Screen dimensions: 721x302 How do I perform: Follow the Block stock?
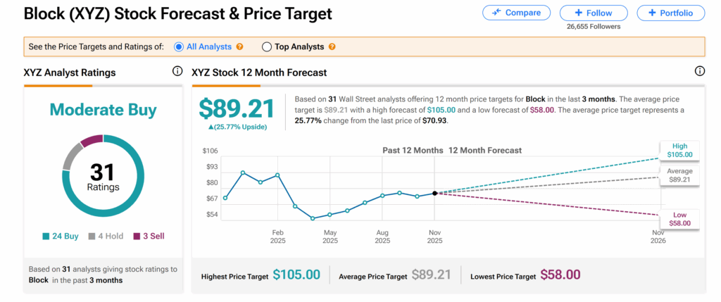pyautogui.click(x=593, y=13)
